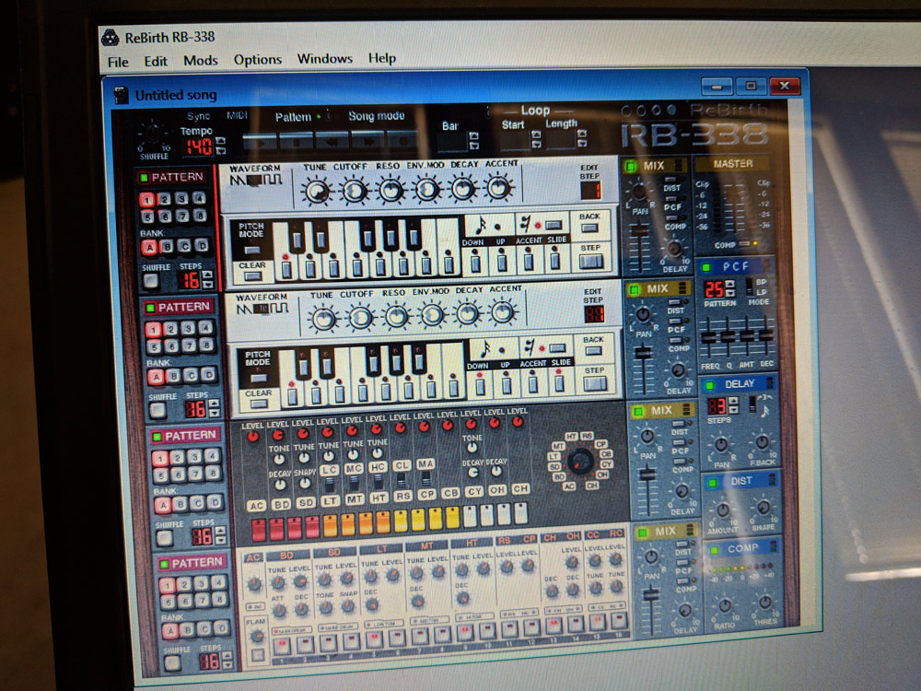This screenshot has width=921, height=691.
Task: Open the File menu
Action: click(118, 62)
